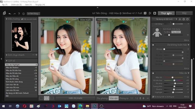
Task: Open the Trợ giúp (H) menu
Action: [x=40, y=5]
